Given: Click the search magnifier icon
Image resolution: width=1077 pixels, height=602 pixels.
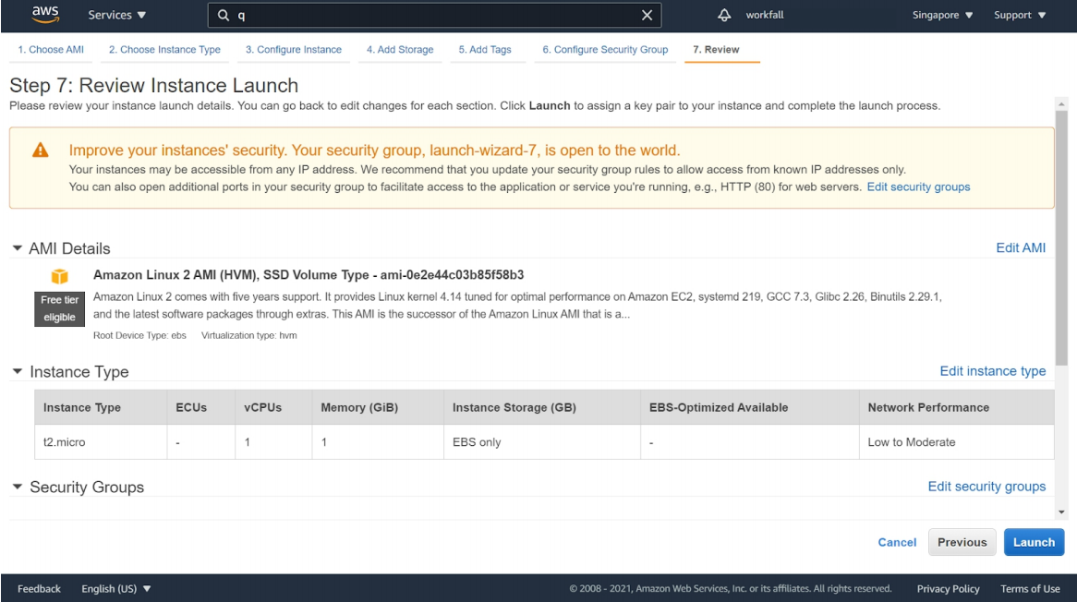Looking at the screenshot, I should point(224,16).
